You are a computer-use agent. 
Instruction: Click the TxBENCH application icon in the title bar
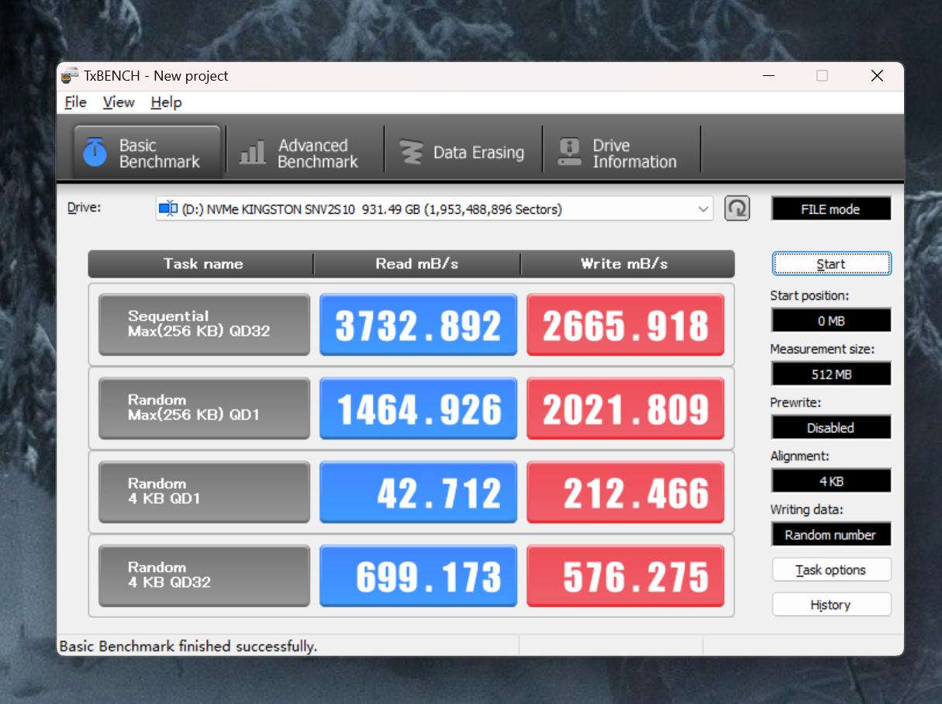point(68,75)
